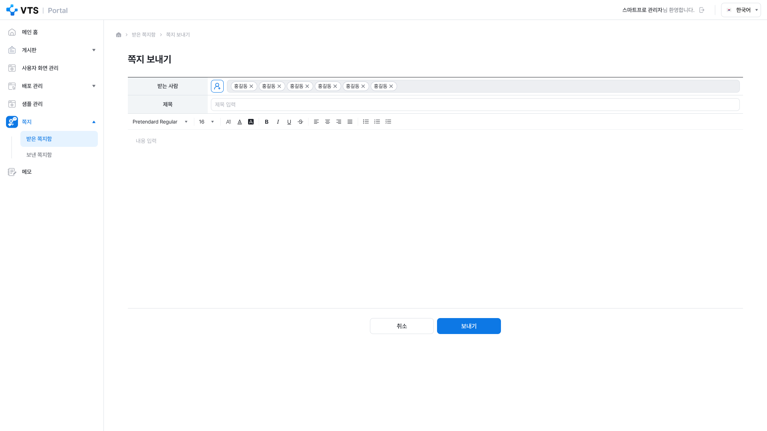This screenshot has width=767, height=431.
Task: Click the 메모 notepad icon
Action: tap(12, 172)
